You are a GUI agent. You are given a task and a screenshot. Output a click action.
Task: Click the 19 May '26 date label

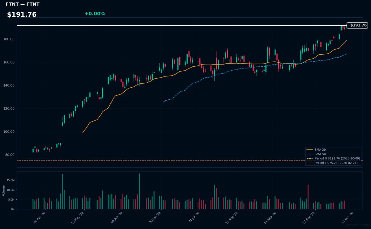(x=78, y=217)
